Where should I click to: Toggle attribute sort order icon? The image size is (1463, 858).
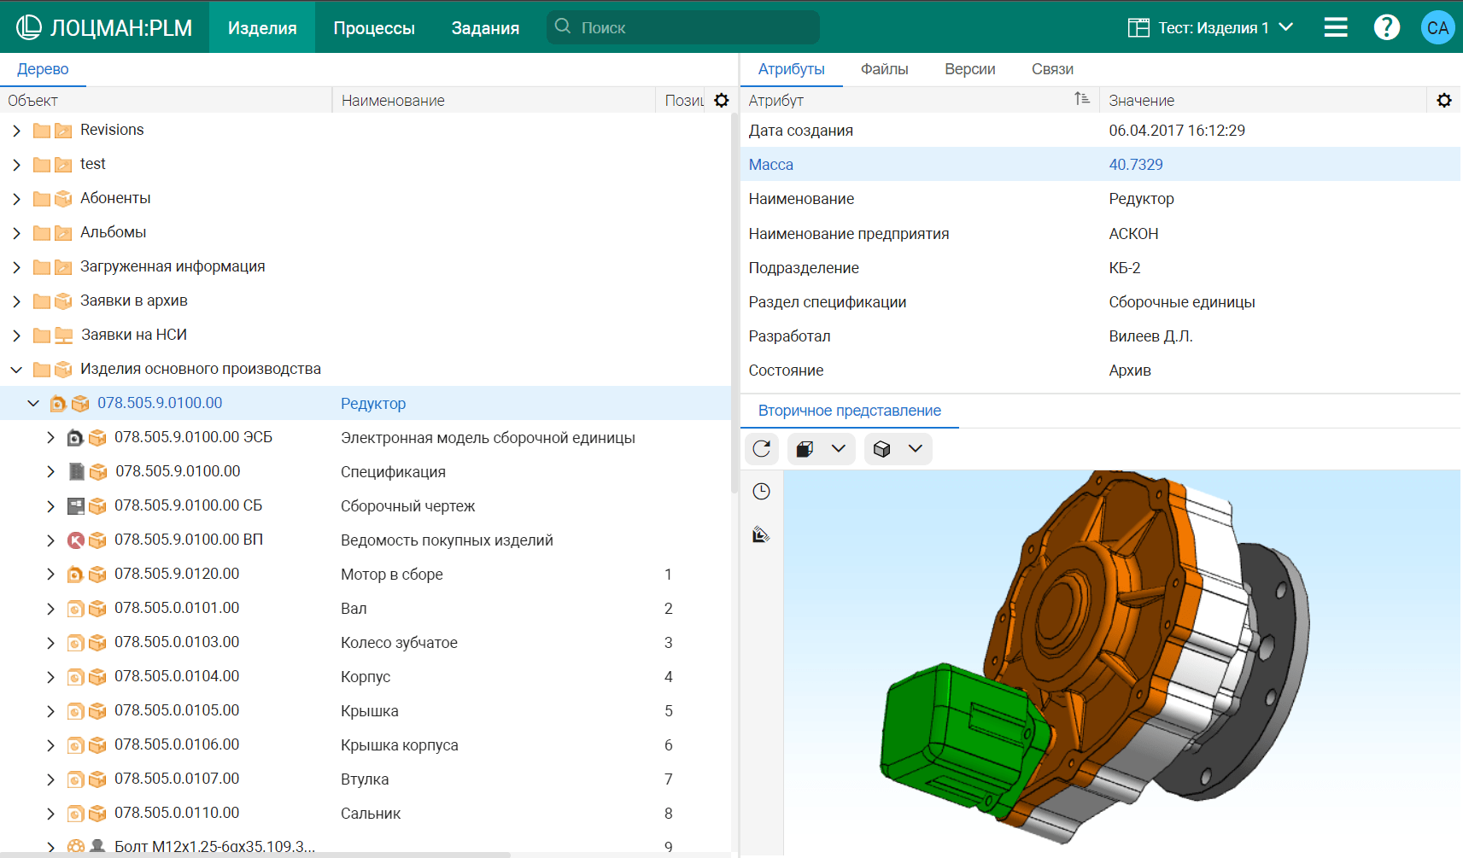pyautogui.click(x=1082, y=99)
